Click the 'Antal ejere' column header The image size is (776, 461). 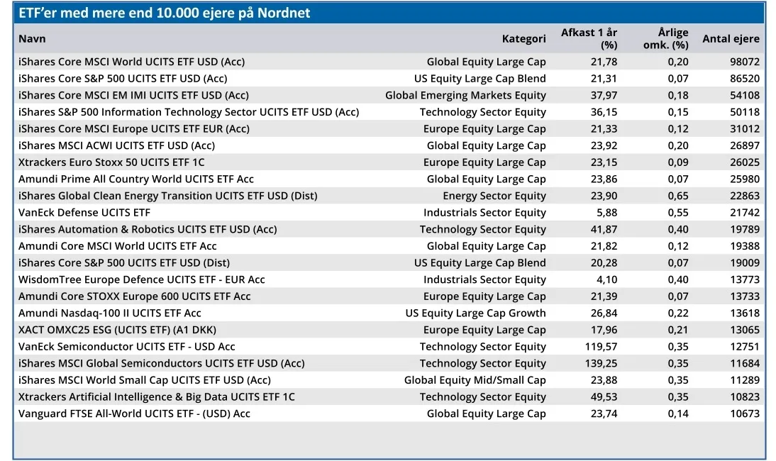point(731,38)
